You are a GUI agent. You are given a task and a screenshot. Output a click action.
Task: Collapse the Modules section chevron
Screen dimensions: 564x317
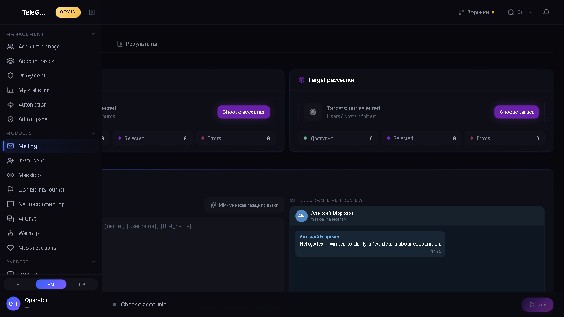pos(93,133)
